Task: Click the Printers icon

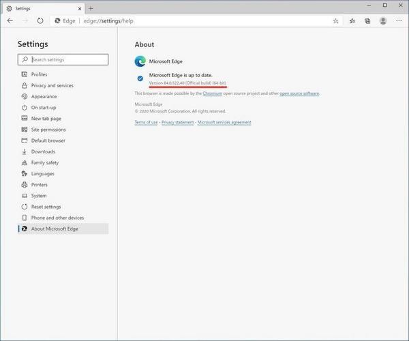Action: pyautogui.click(x=25, y=185)
